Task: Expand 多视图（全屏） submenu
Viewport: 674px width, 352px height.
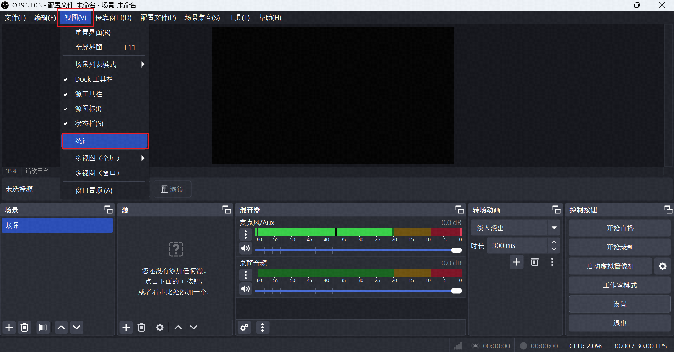Action: tap(104, 158)
